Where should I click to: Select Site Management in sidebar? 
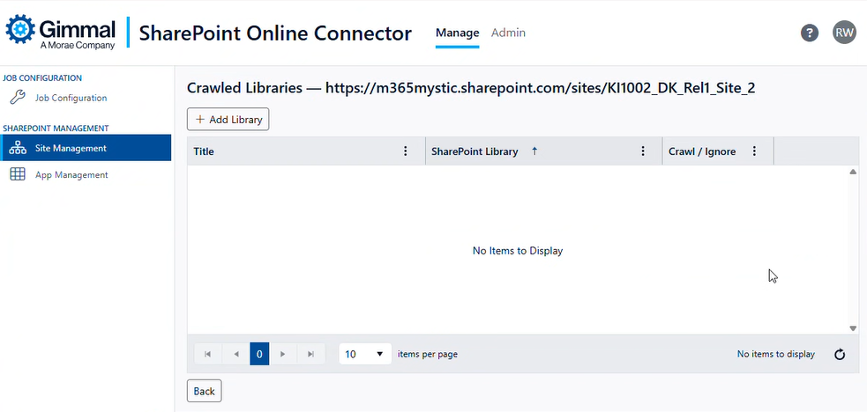71,148
